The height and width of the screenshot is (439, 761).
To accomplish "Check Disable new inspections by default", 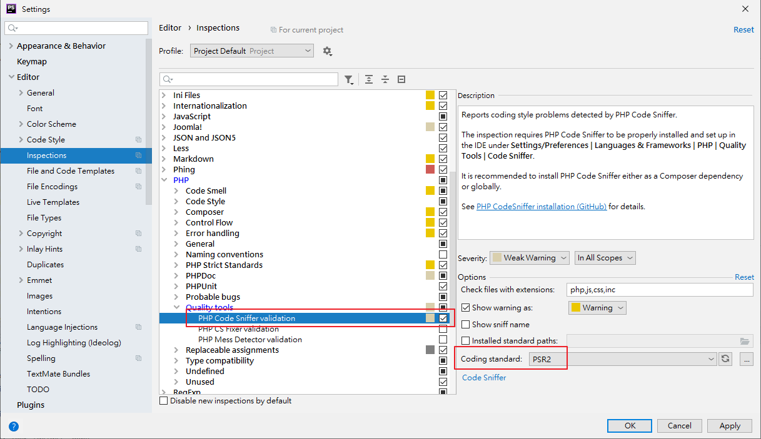I will [163, 400].
